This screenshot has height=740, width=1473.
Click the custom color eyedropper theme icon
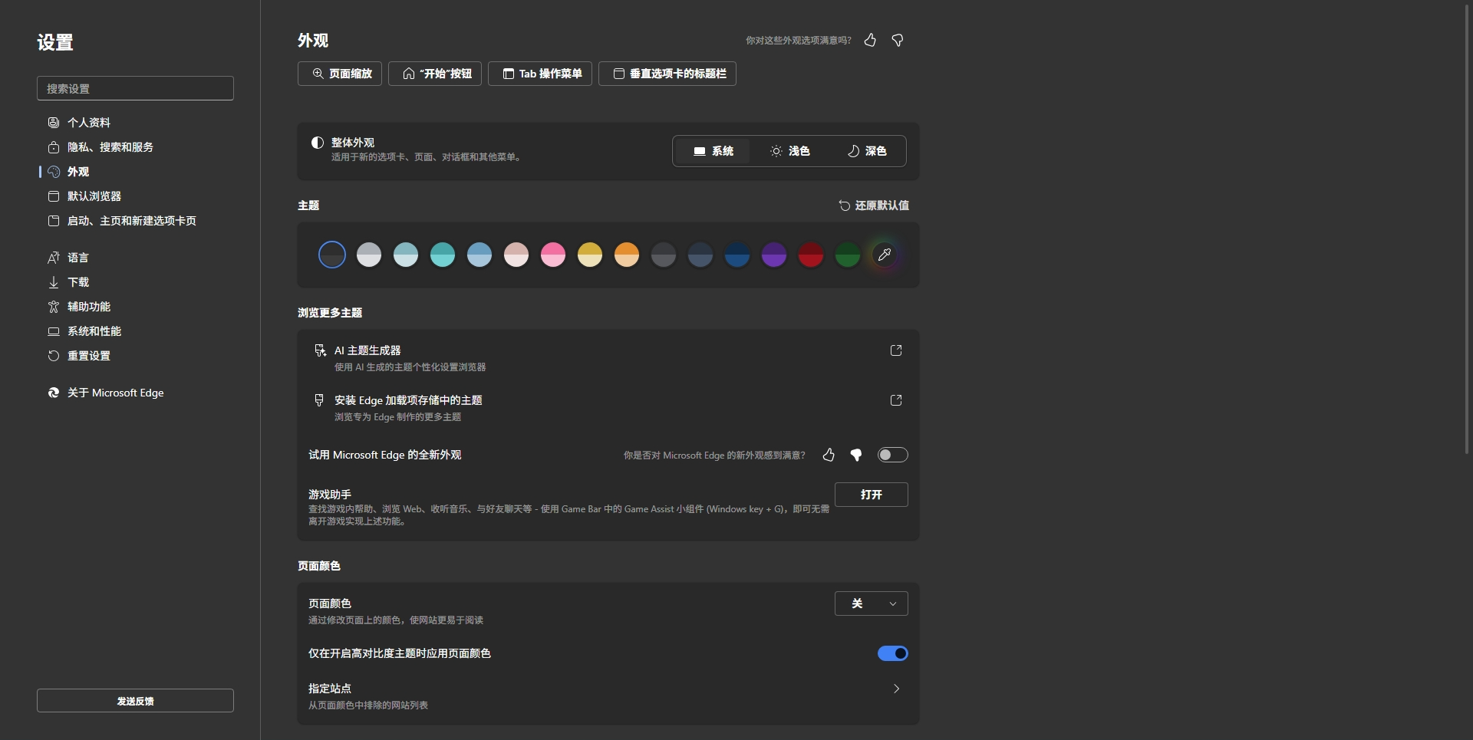coord(885,255)
